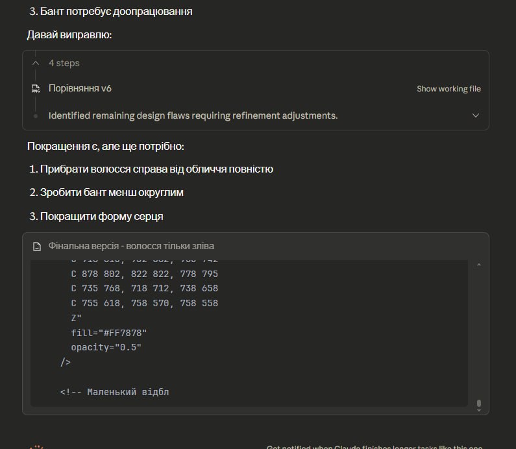This screenshot has width=516, height=449.
Task: Click the 4 steps label
Action: point(64,63)
